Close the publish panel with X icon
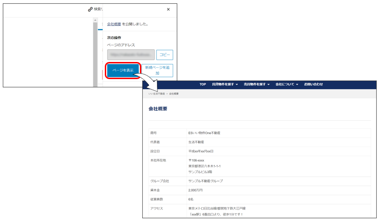The height and width of the screenshot is (222, 380). click(x=168, y=9)
